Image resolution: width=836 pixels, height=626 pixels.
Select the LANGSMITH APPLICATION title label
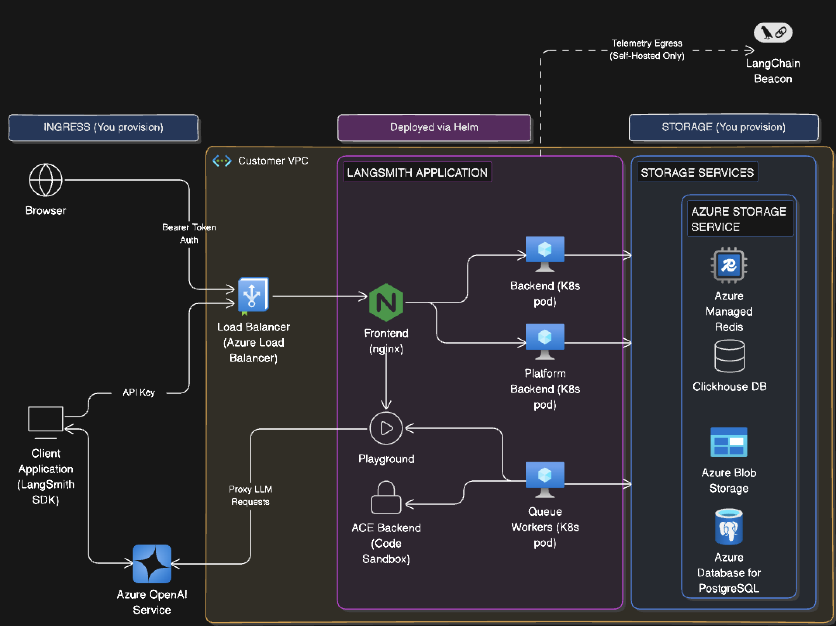click(417, 172)
